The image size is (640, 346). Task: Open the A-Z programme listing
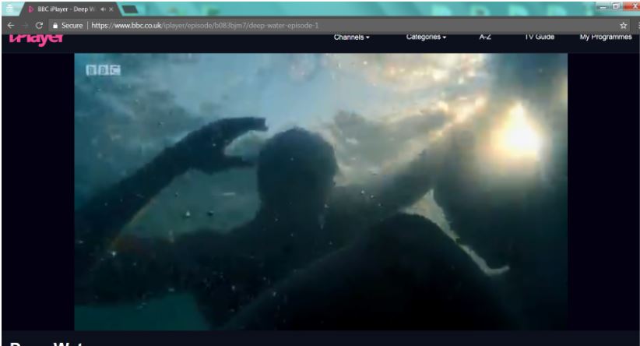[x=485, y=37]
